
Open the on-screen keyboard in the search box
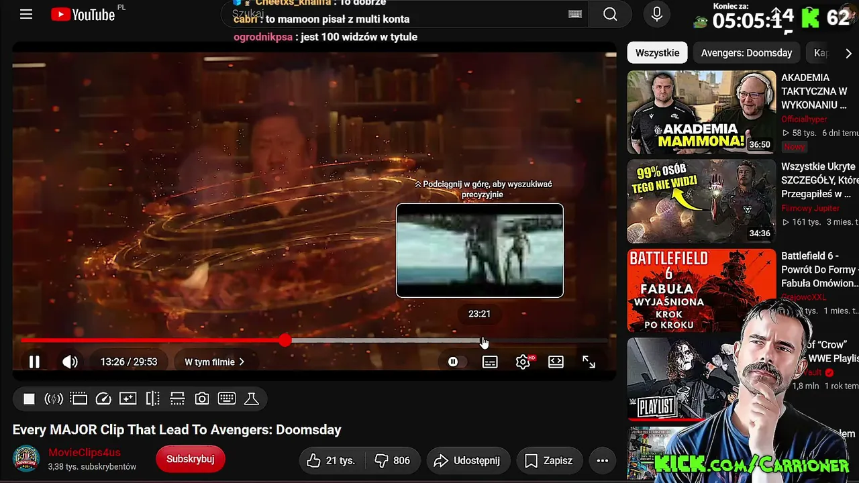coord(575,14)
